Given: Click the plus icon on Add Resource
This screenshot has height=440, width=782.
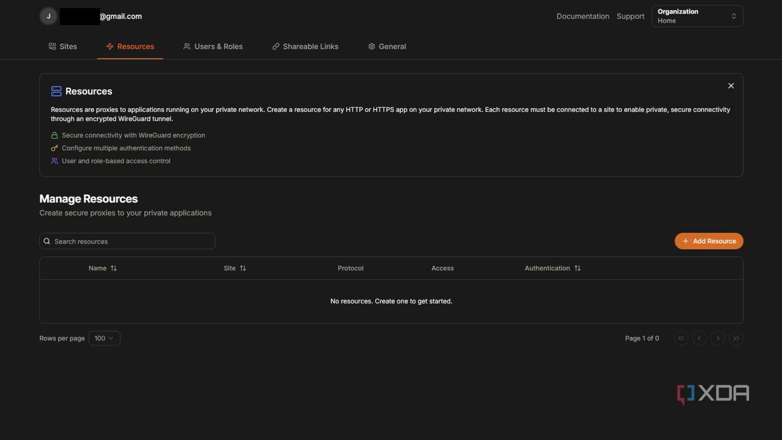Looking at the screenshot, I should click(x=686, y=241).
